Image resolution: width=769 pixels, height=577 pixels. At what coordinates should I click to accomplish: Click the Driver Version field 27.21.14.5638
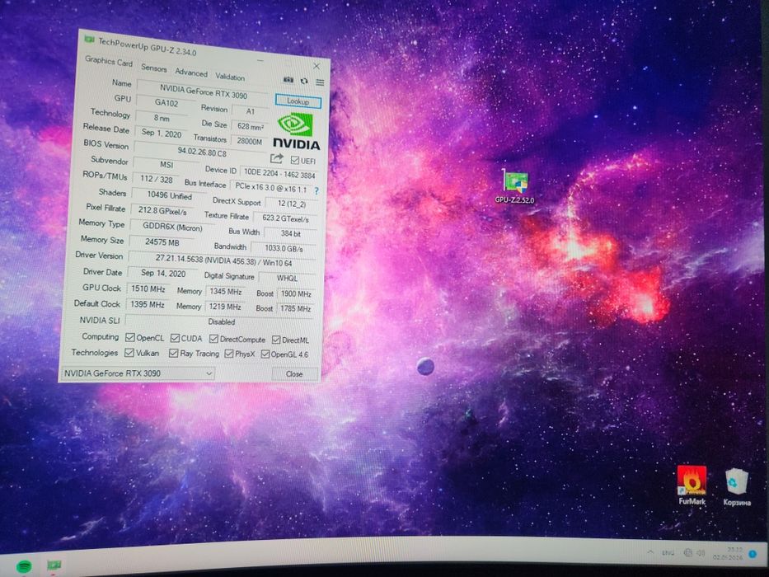pos(223,260)
